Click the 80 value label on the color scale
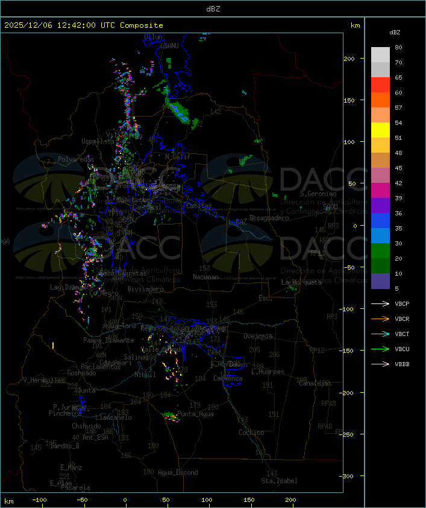Screen dimensions: 426x508 tap(398, 47)
